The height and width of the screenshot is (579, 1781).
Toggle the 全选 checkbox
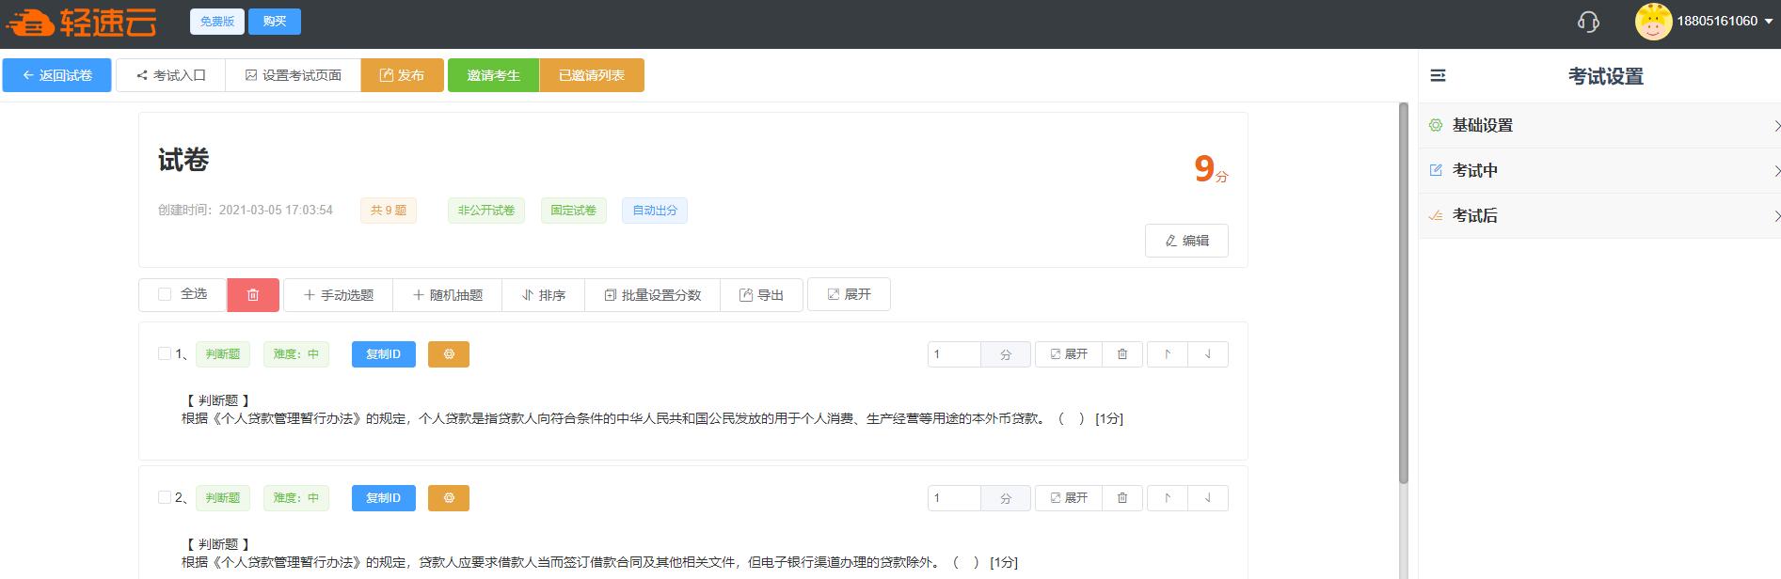tap(165, 294)
